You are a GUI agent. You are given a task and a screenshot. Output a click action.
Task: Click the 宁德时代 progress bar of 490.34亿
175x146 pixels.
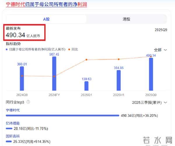62,116
